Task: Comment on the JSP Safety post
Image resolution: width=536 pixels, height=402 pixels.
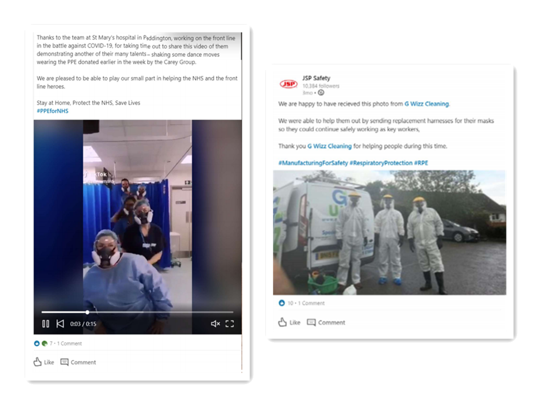Action: coord(326,322)
